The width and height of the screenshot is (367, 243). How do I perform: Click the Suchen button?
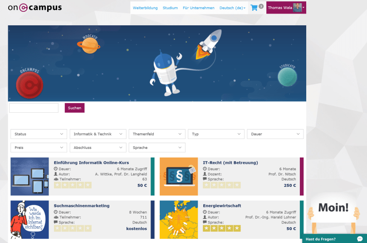tap(74, 108)
